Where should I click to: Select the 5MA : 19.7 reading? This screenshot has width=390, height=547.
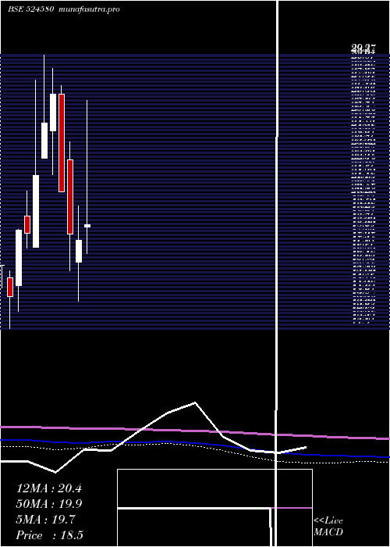pos(45,520)
